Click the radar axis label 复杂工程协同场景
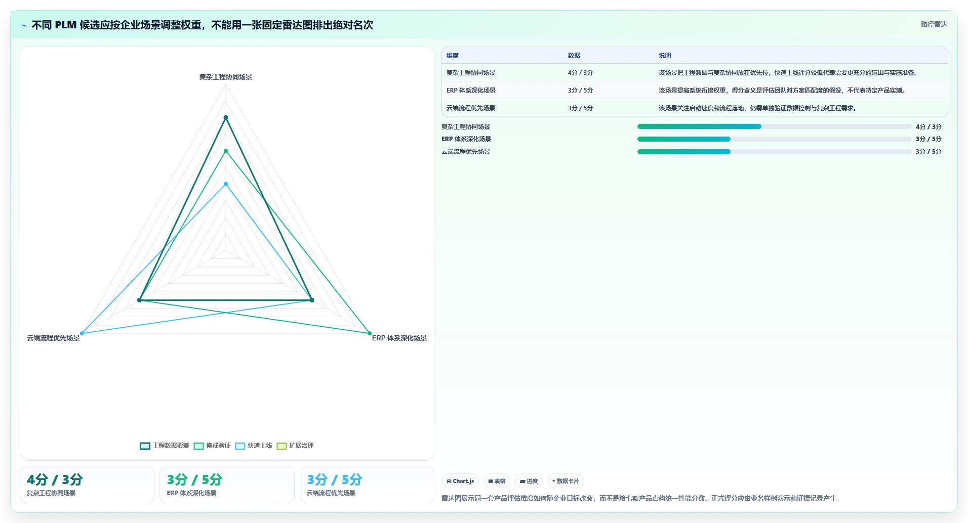 pyautogui.click(x=226, y=77)
